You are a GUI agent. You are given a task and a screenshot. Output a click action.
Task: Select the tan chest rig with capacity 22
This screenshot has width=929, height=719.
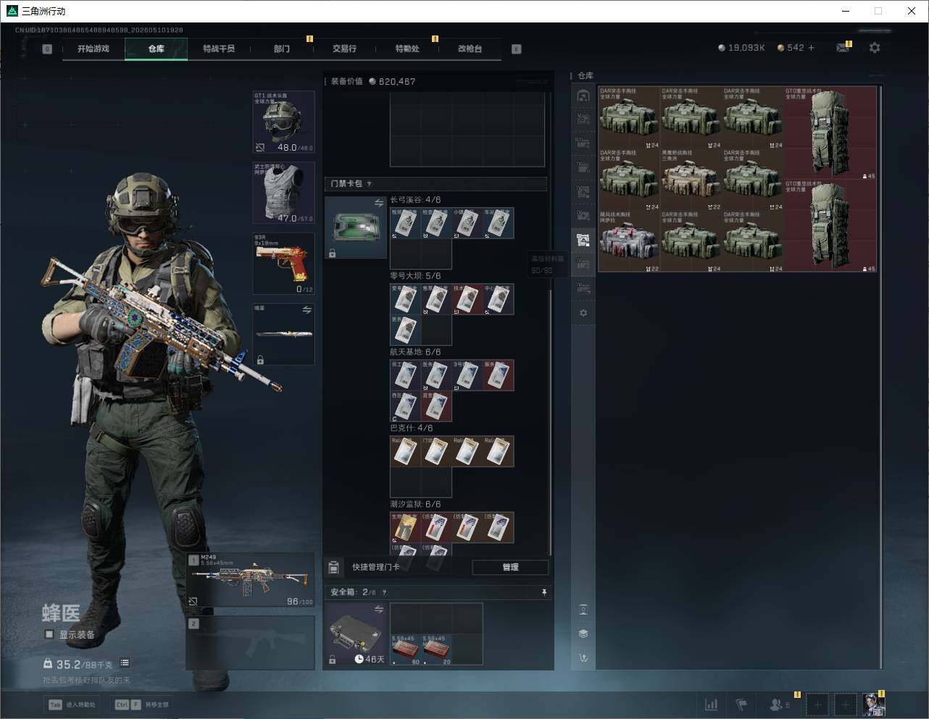[x=691, y=180]
